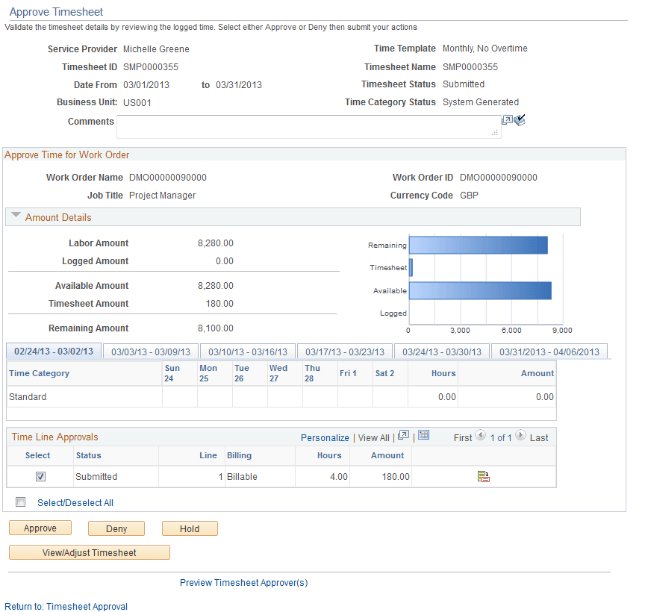
Task: Click the Remaining amount bar in the chart
Action: click(x=478, y=245)
